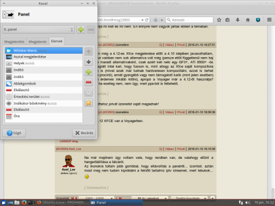Select the second Indító item
The image size is (275, 206).
pyautogui.click(x=44, y=77)
